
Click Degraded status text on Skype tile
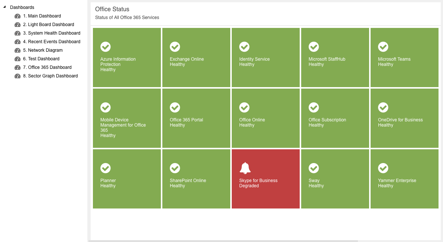(x=249, y=186)
